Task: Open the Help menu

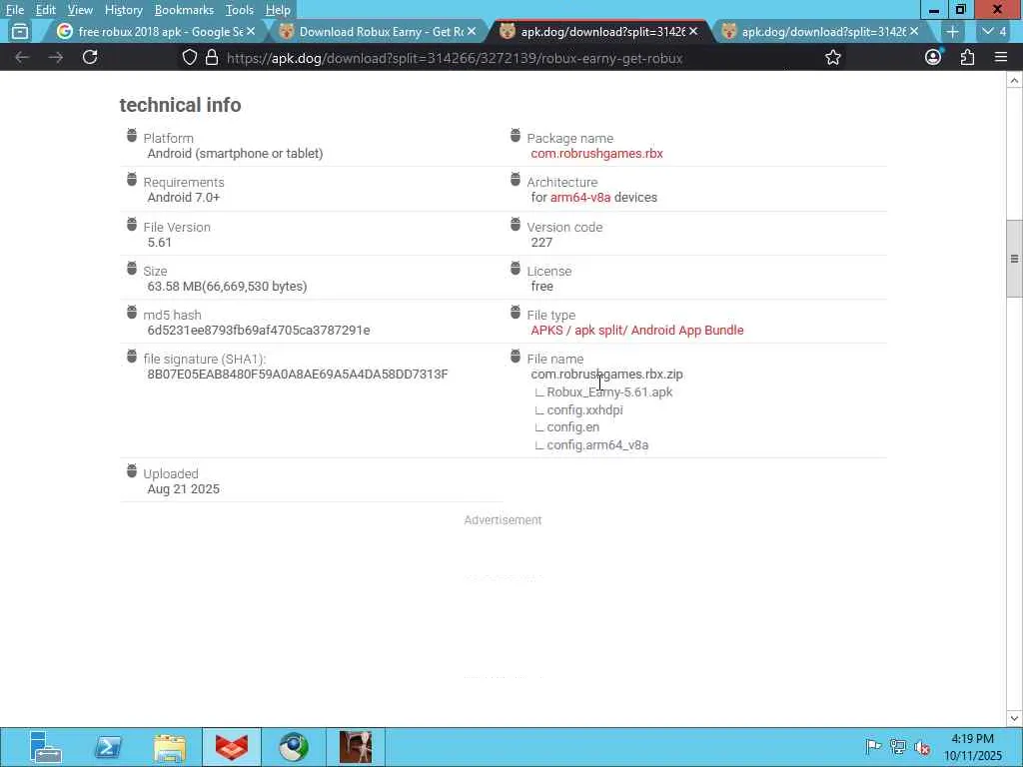Action: 278,10
